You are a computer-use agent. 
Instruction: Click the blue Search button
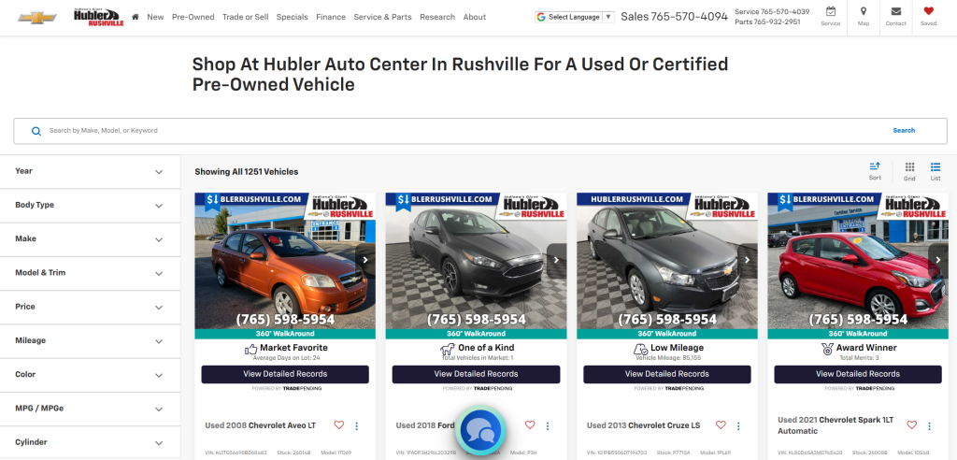click(904, 131)
